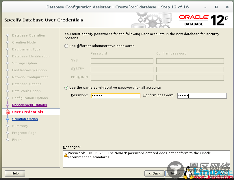Click the Database Options step
234x180 pixels.
point(27,84)
